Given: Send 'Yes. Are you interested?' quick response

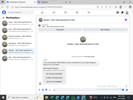Looking at the screenshot, I should coord(54,74).
